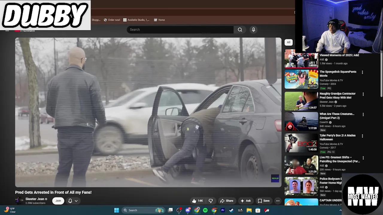This screenshot has width=383, height=215.
Task: Open Task View on the taskbar
Action: pos(170,210)
